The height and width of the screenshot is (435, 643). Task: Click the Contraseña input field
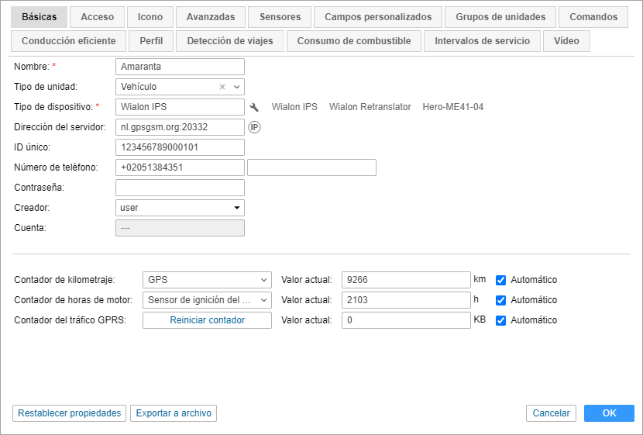[x=180, y=188]
